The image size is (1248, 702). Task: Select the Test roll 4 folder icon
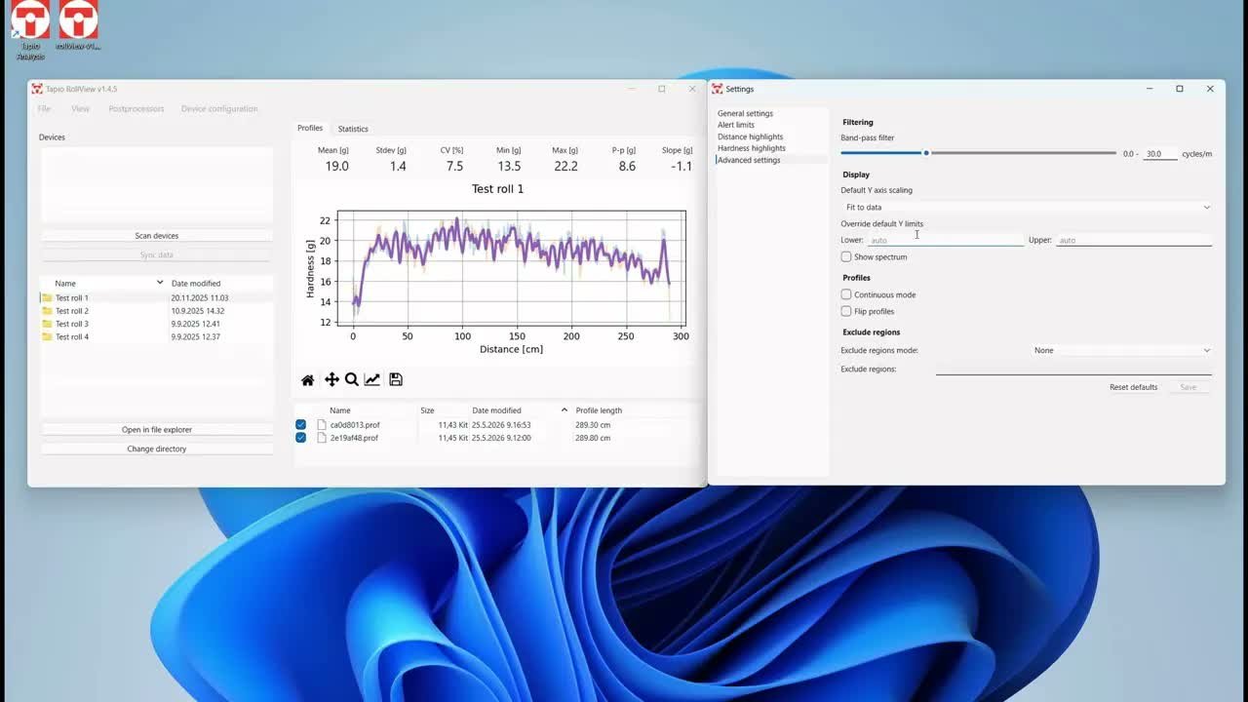point(47,337)
